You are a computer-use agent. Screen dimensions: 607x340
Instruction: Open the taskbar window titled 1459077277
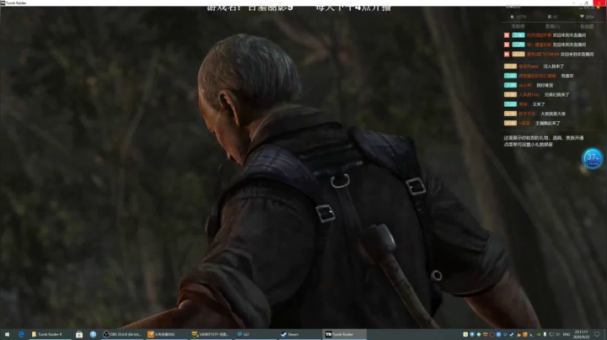211,335
